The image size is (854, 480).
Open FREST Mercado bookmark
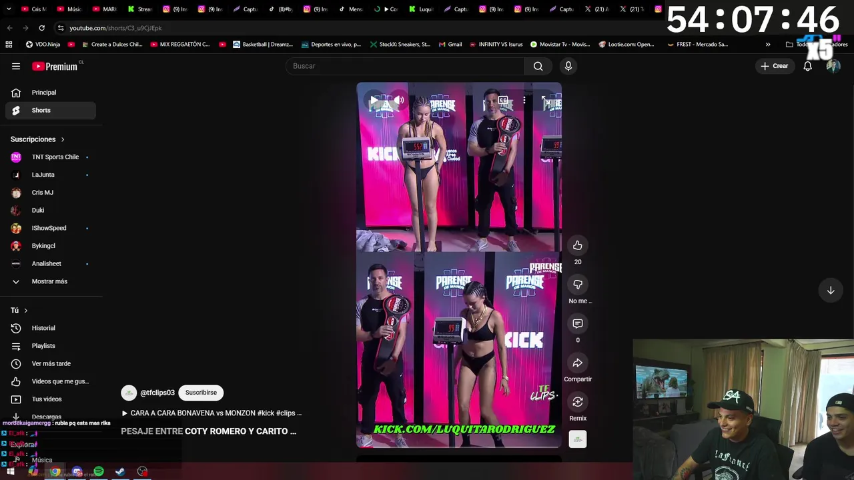(x=697, y=45)
